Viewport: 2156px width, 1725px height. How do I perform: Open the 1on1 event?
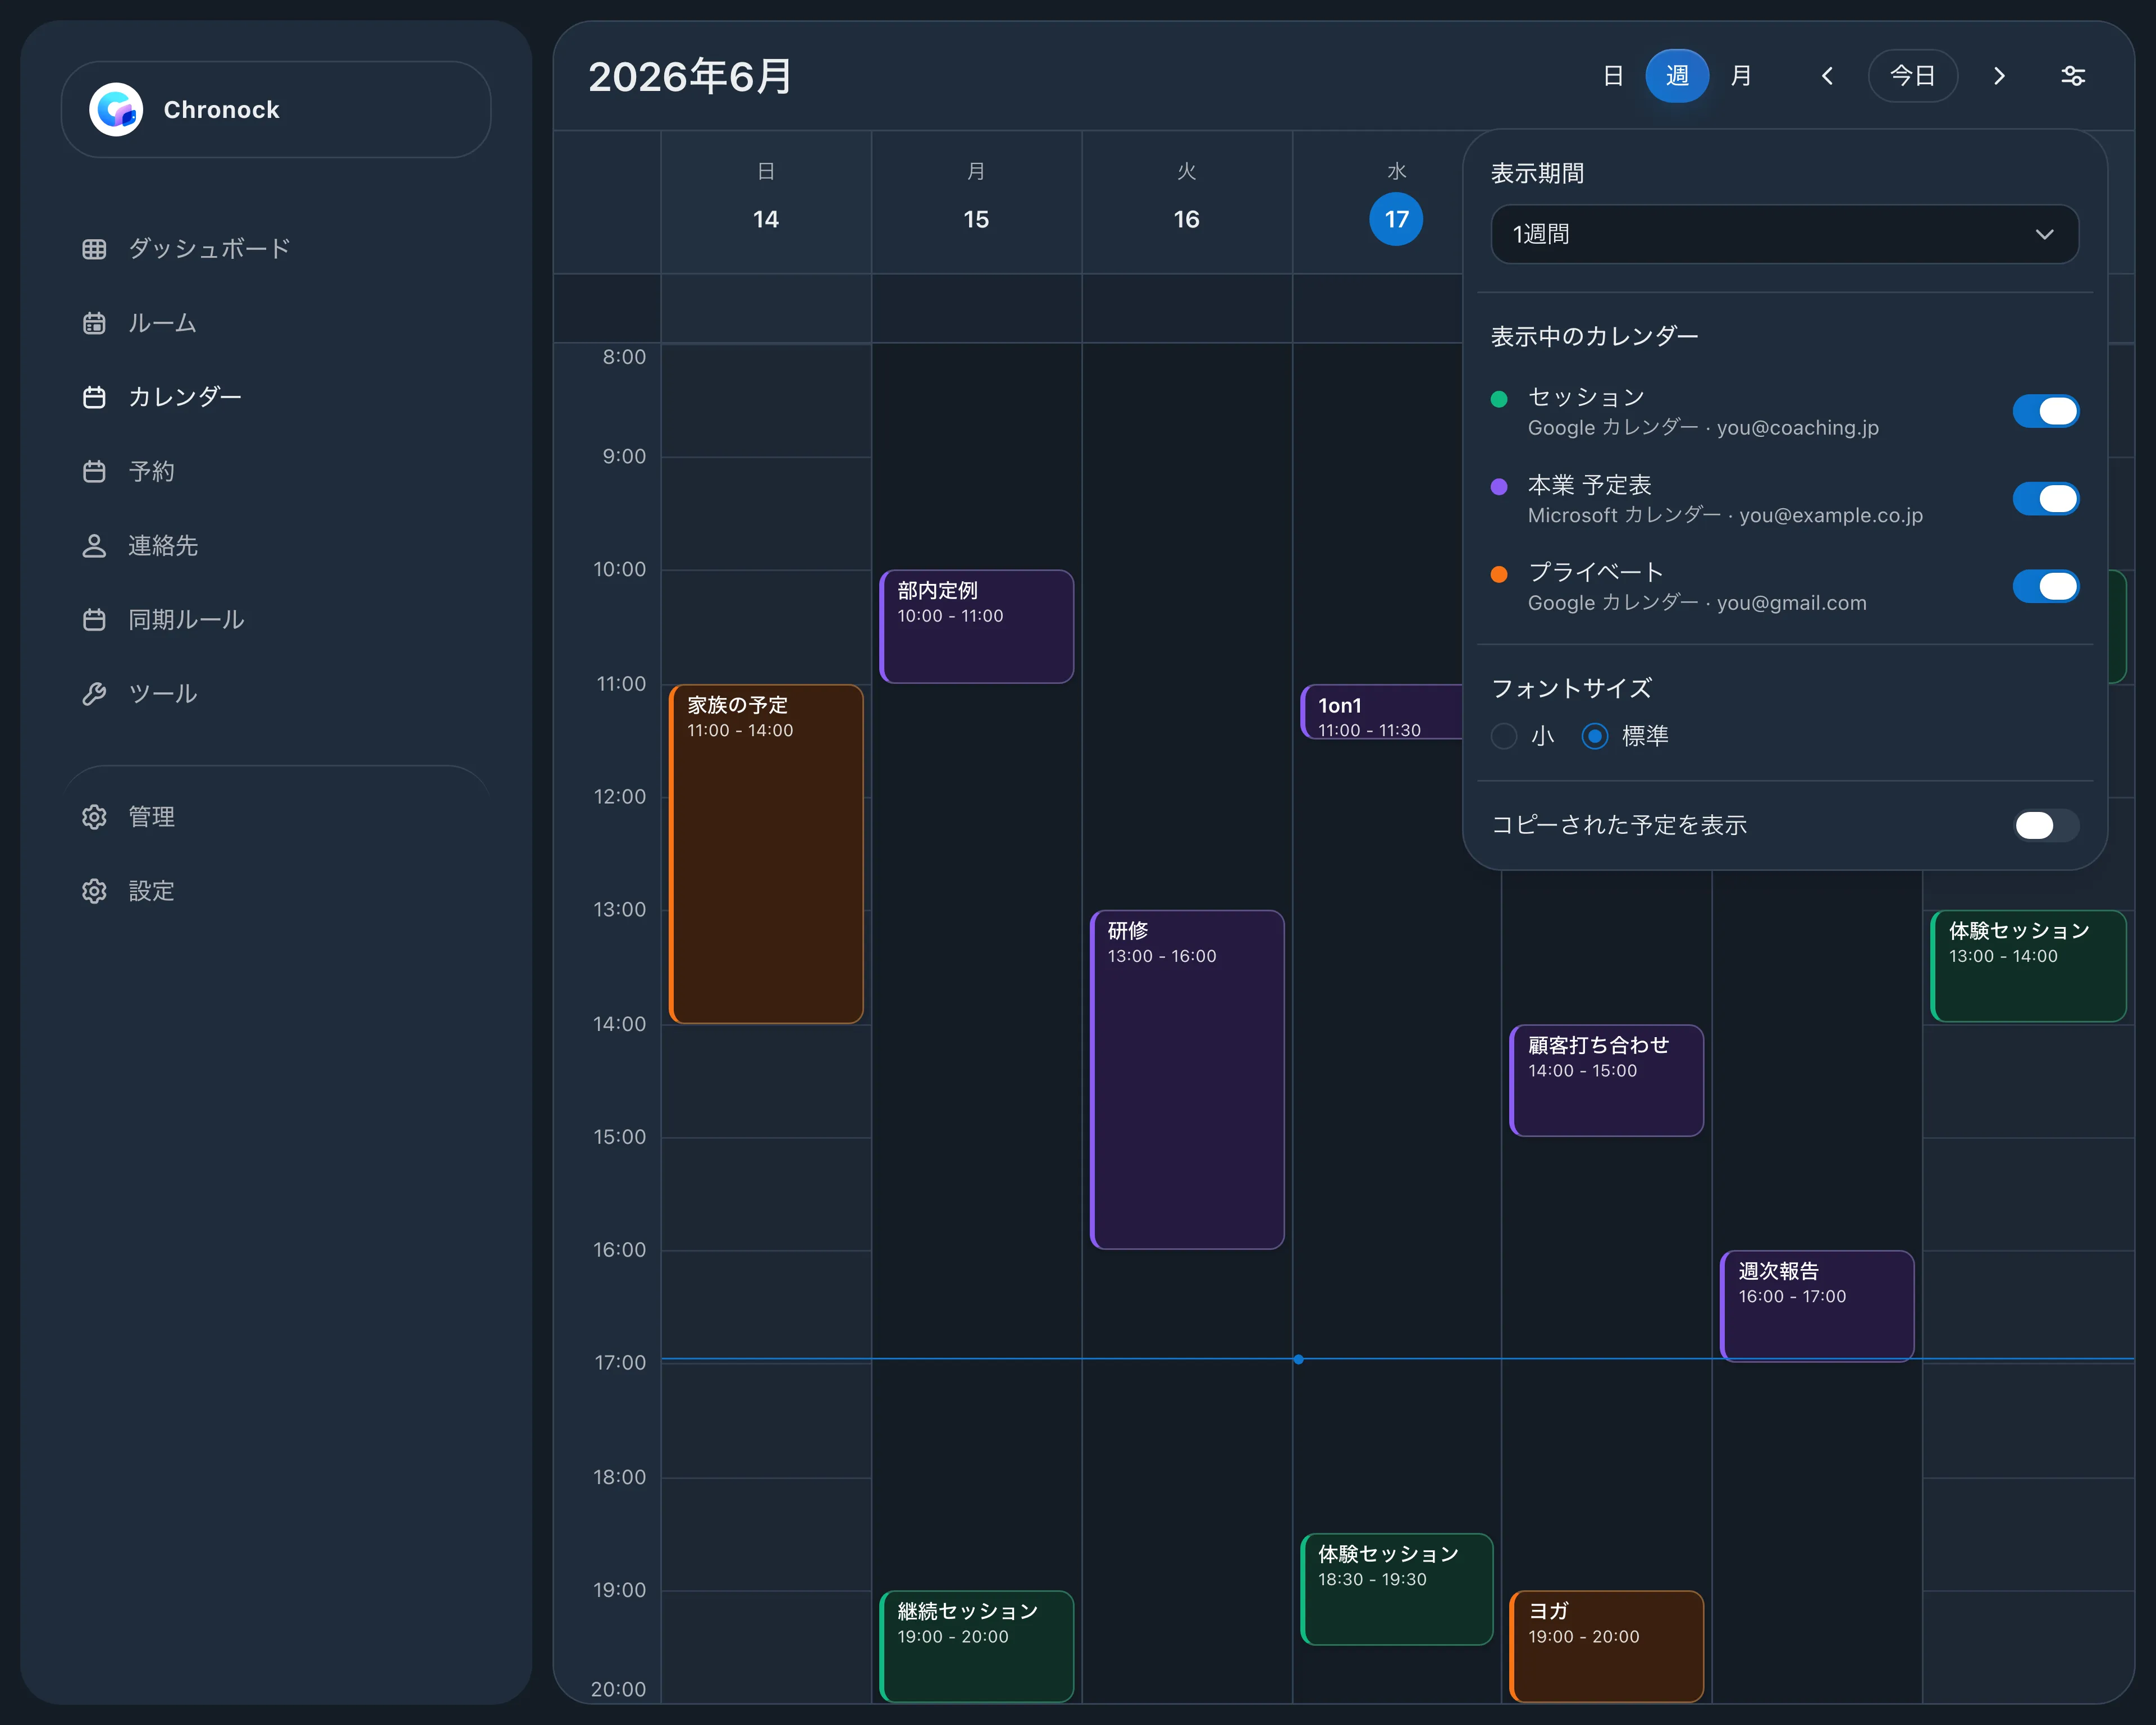(1382, 712)
